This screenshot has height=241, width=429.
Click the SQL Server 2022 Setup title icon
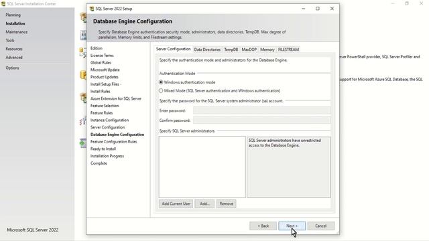[92, 9]
